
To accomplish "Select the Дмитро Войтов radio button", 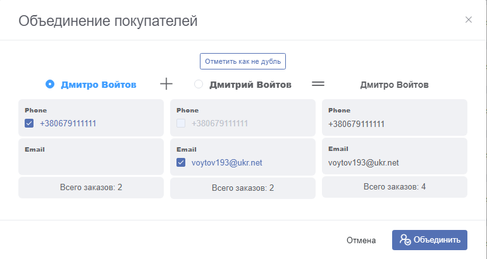I will 50,84.
